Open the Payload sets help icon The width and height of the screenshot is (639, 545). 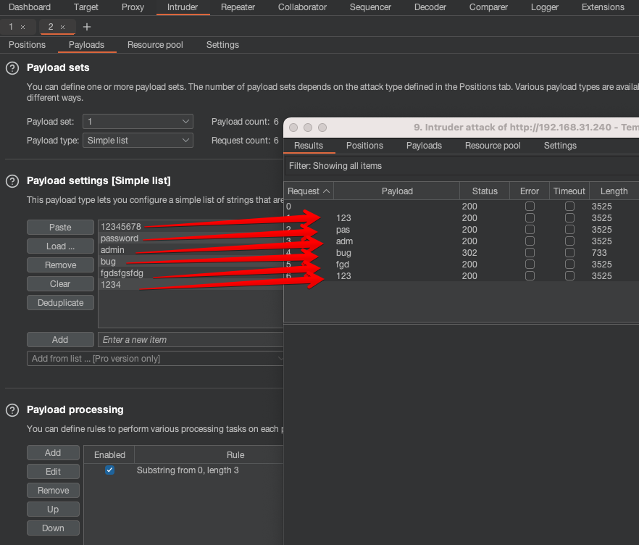pos(12,68)
